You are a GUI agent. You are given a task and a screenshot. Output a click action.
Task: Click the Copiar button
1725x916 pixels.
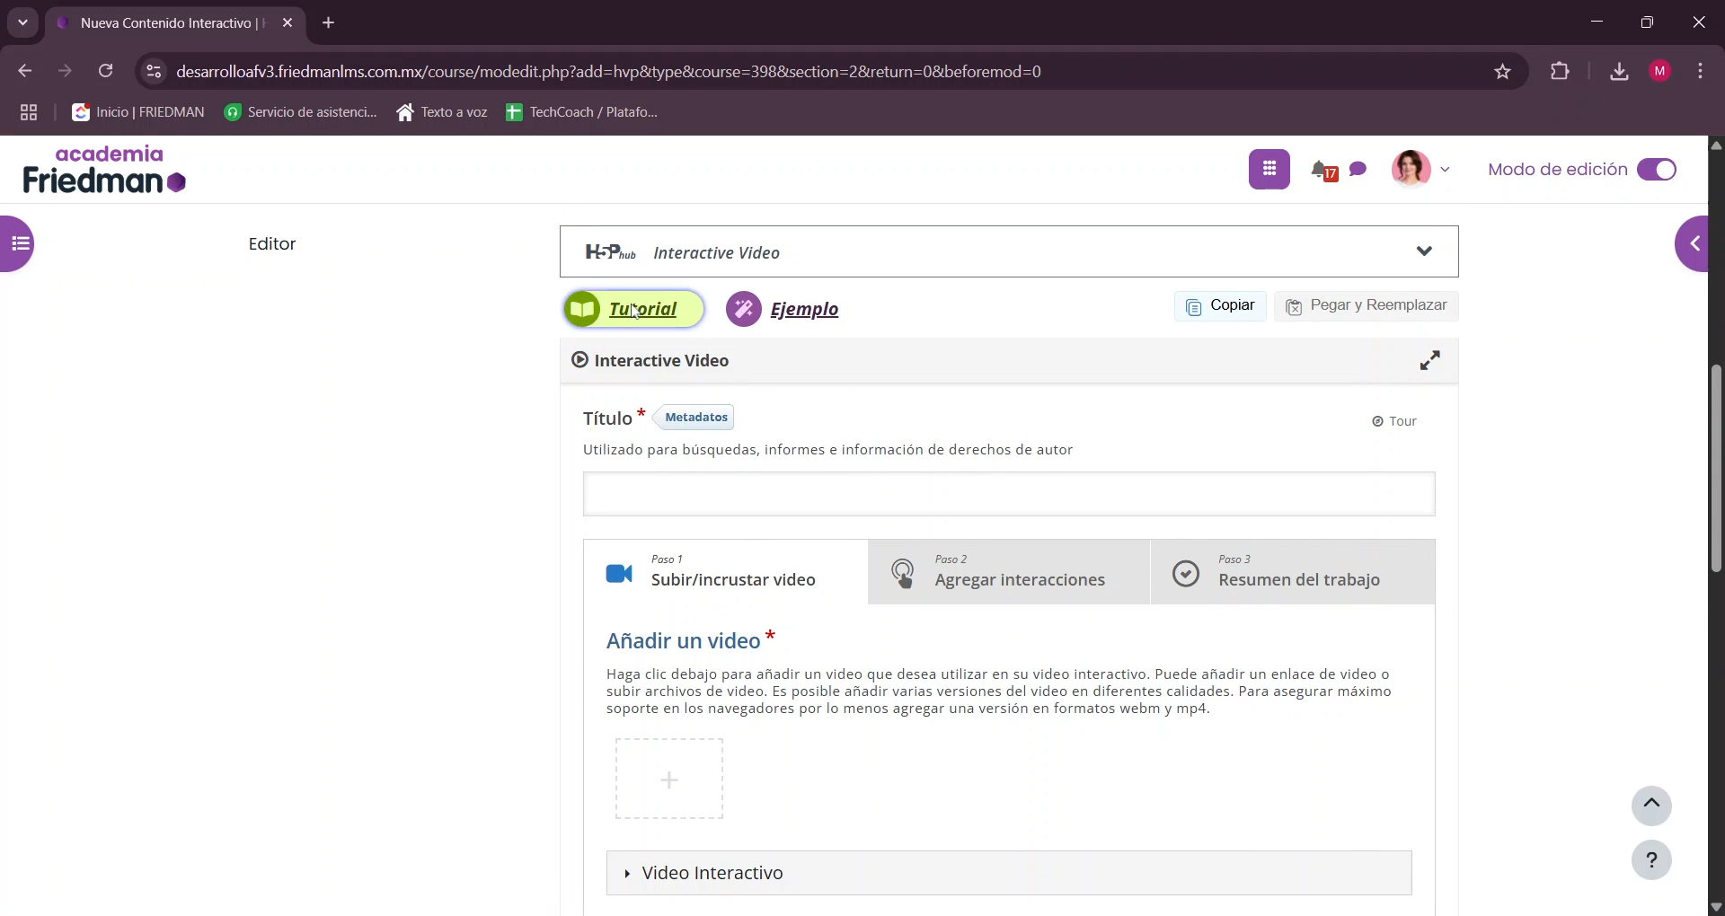[x=1220, y=306]
